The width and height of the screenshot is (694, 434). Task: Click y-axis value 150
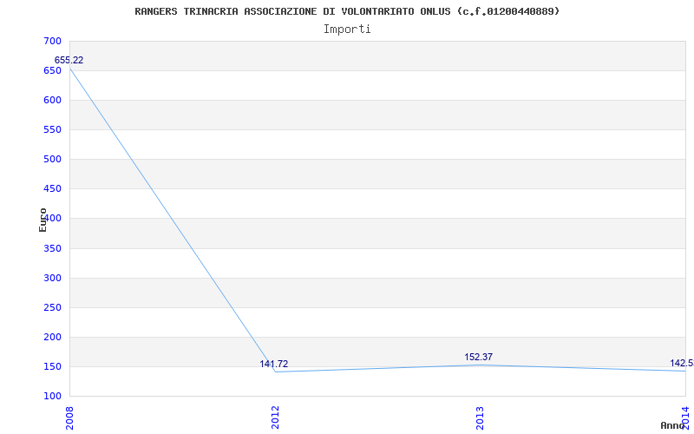pos(52,366)
